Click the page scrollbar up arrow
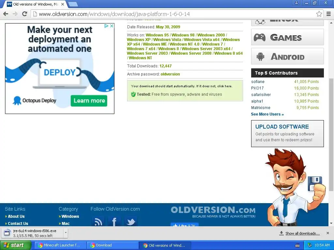This screenshot has height=250, width=334. tap(331, 22)
